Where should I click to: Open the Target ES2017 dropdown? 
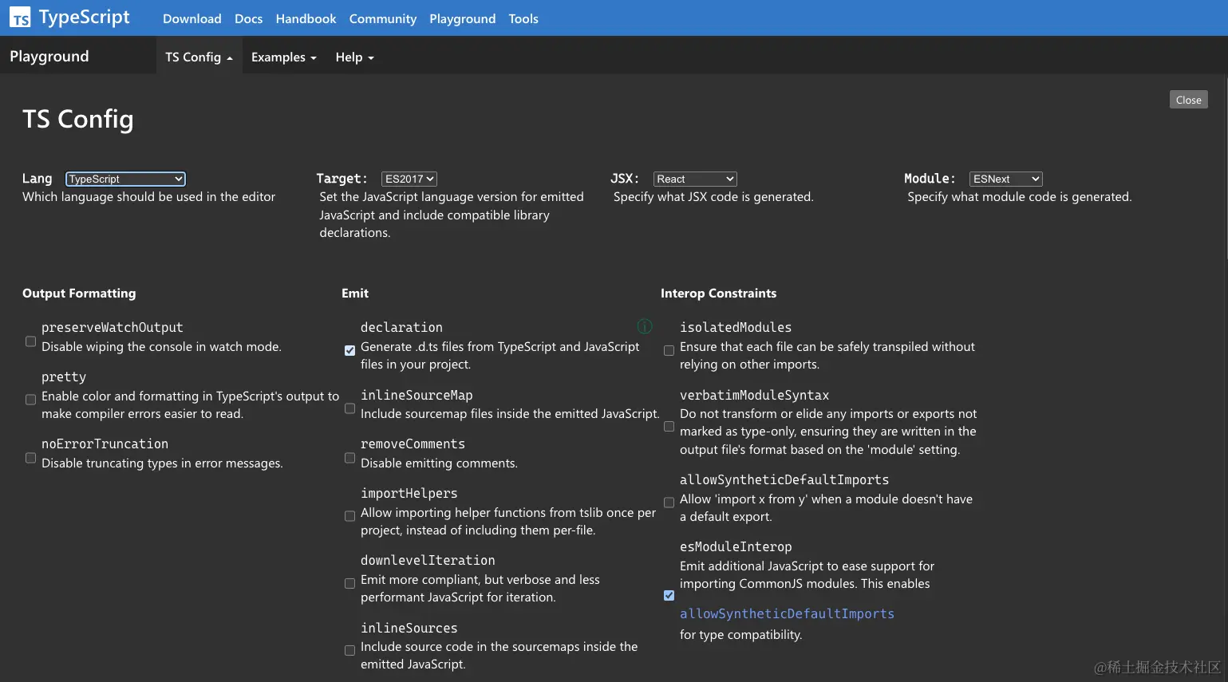(x=409, y=179)
